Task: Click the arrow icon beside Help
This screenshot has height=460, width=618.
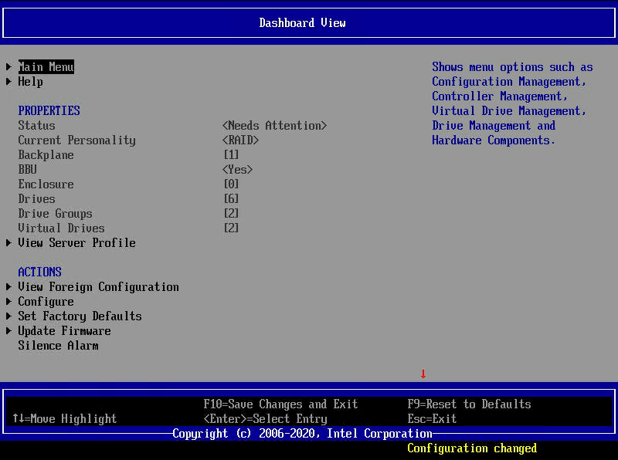Action: (x=8, y=81)
